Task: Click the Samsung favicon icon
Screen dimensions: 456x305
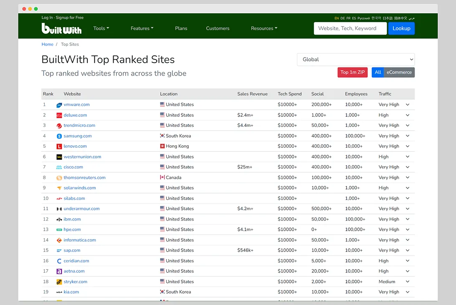Action: (x=59, y=136)
